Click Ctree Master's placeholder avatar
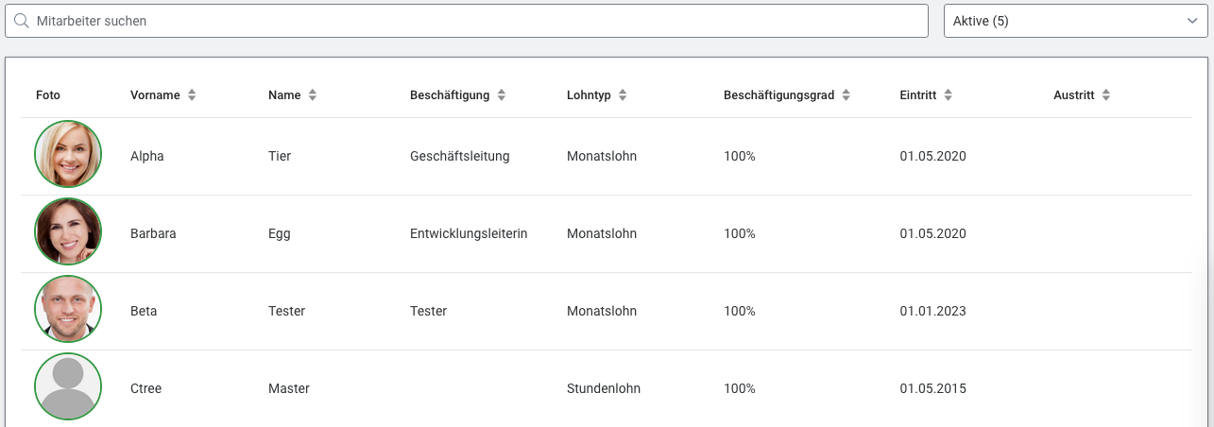Viewport: 1214px width, 427px height. 68,387
